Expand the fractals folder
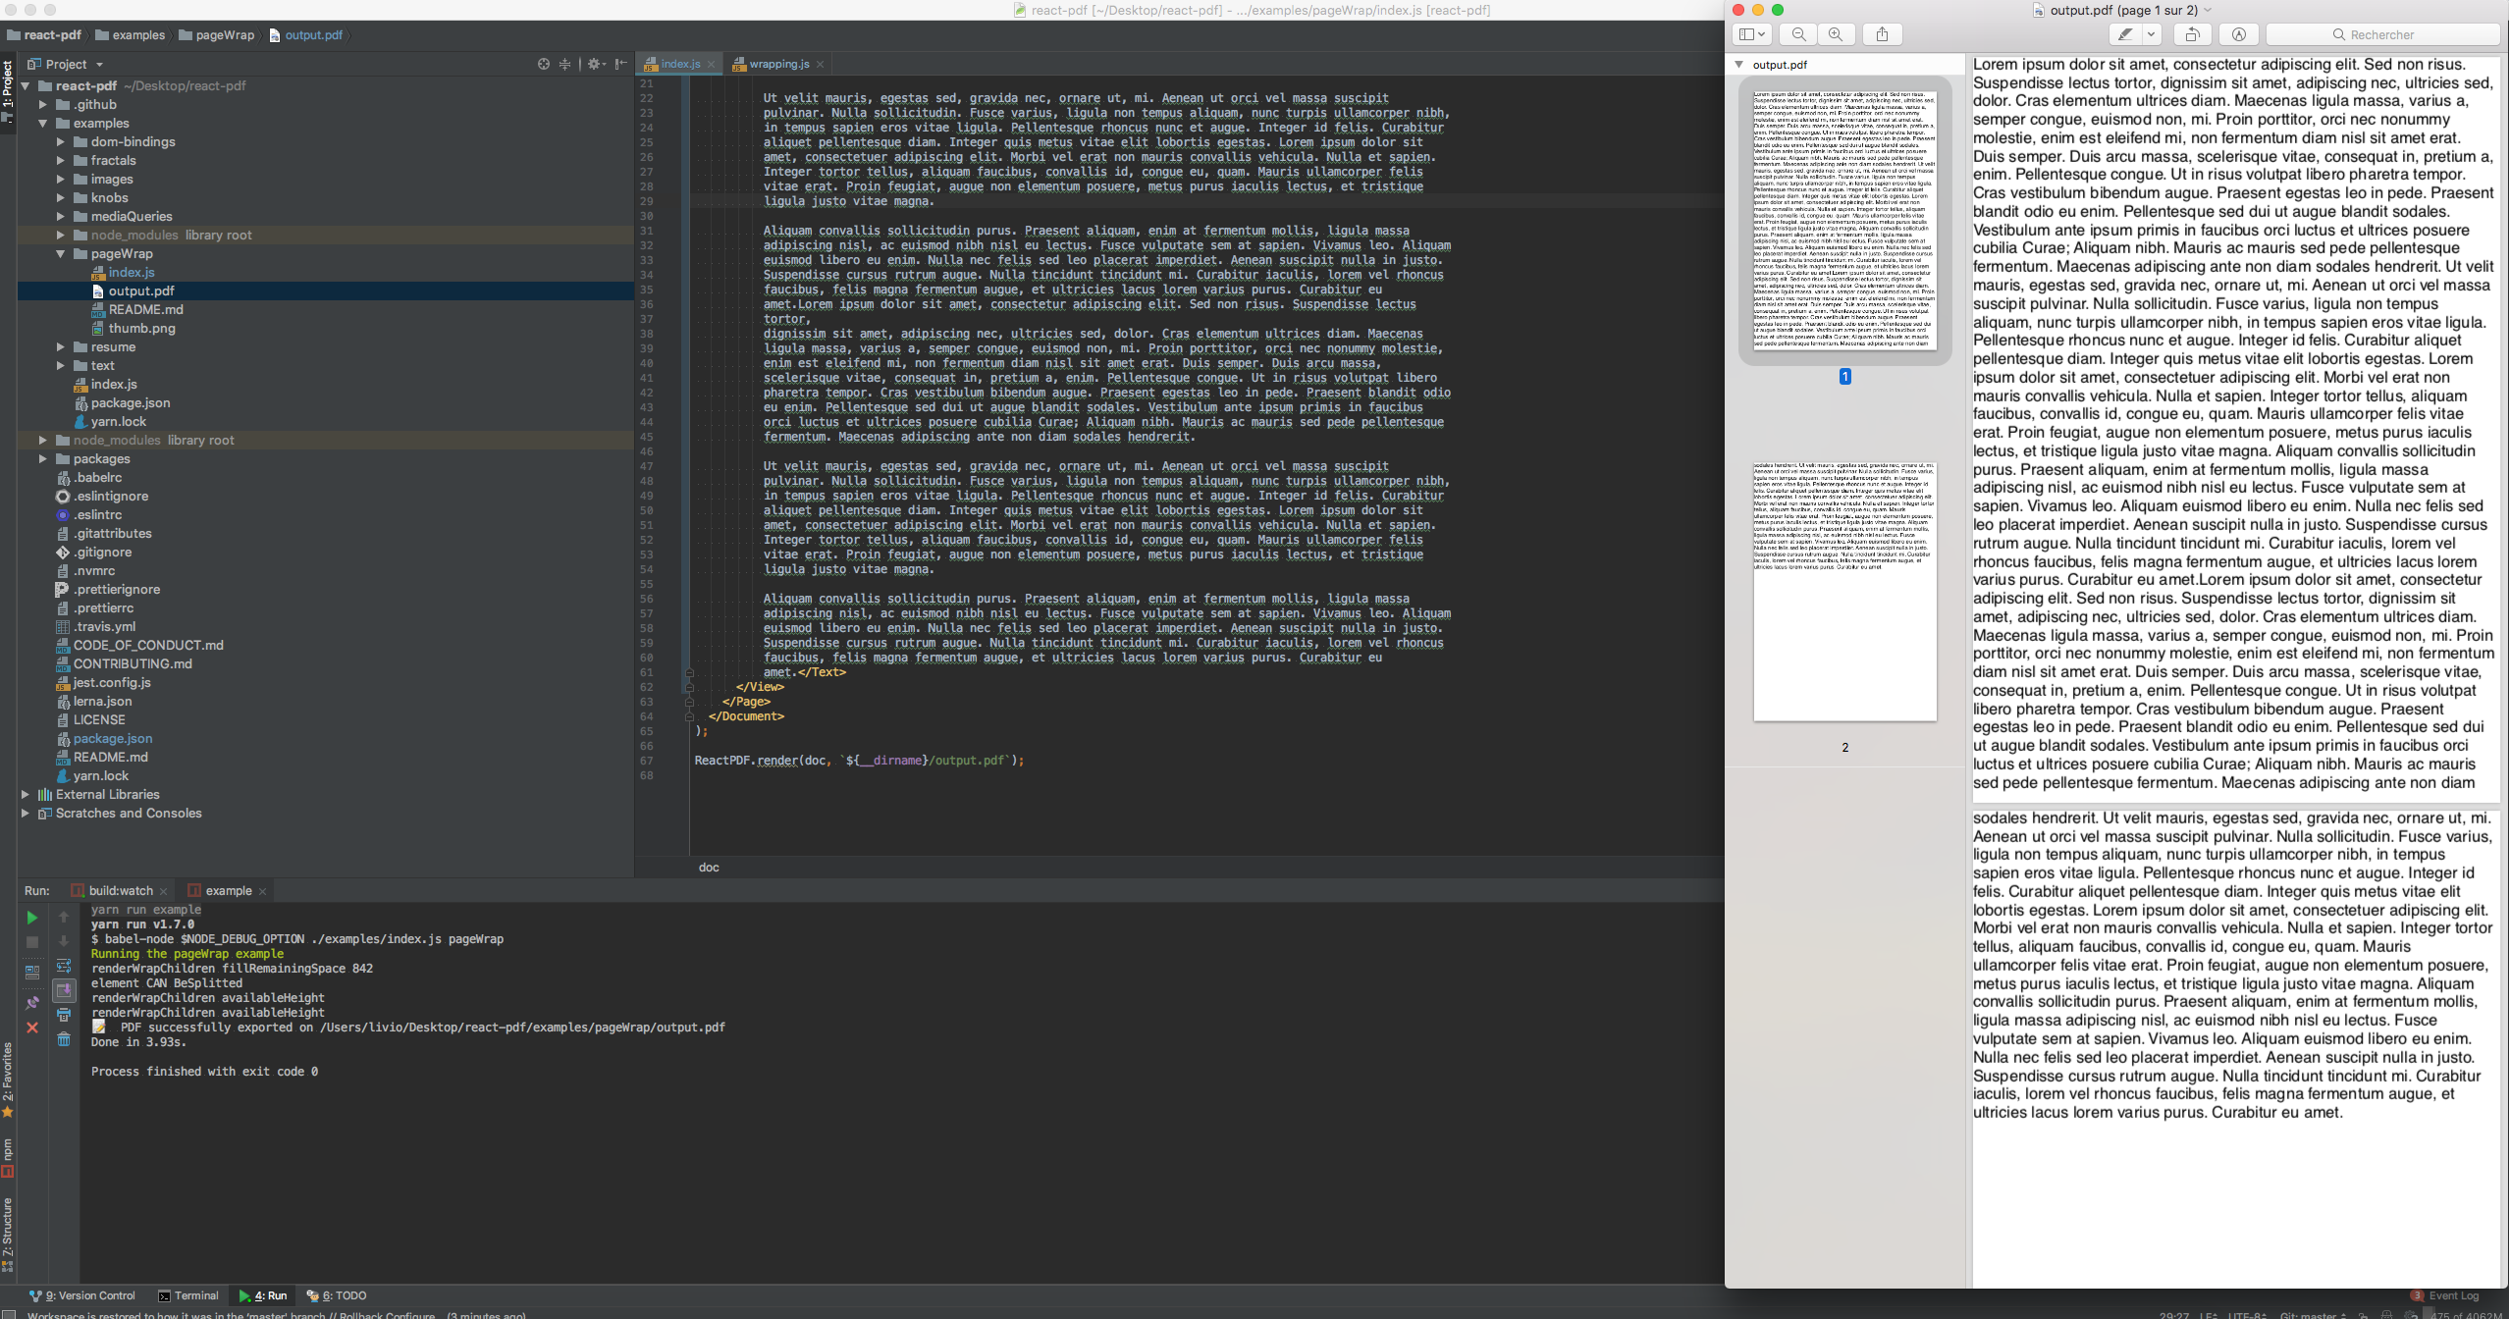 point(61,160)
